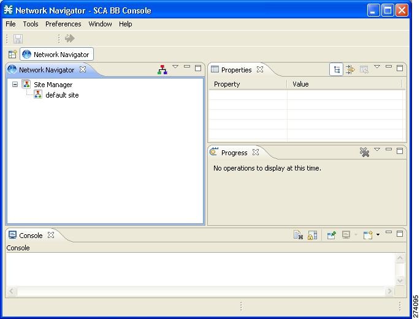Click the network topology icon in Network Navigator
The image size is (420, 319).
162,70
